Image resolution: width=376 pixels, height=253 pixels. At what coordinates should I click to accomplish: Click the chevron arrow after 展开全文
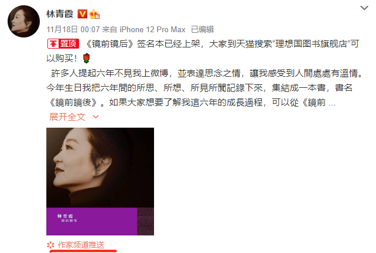[95, 117]
